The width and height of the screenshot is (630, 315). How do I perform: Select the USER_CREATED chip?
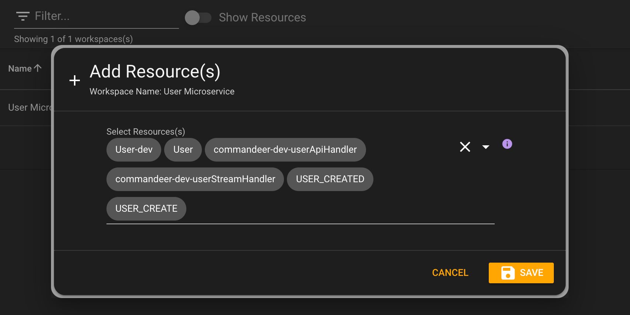point(330,179)
